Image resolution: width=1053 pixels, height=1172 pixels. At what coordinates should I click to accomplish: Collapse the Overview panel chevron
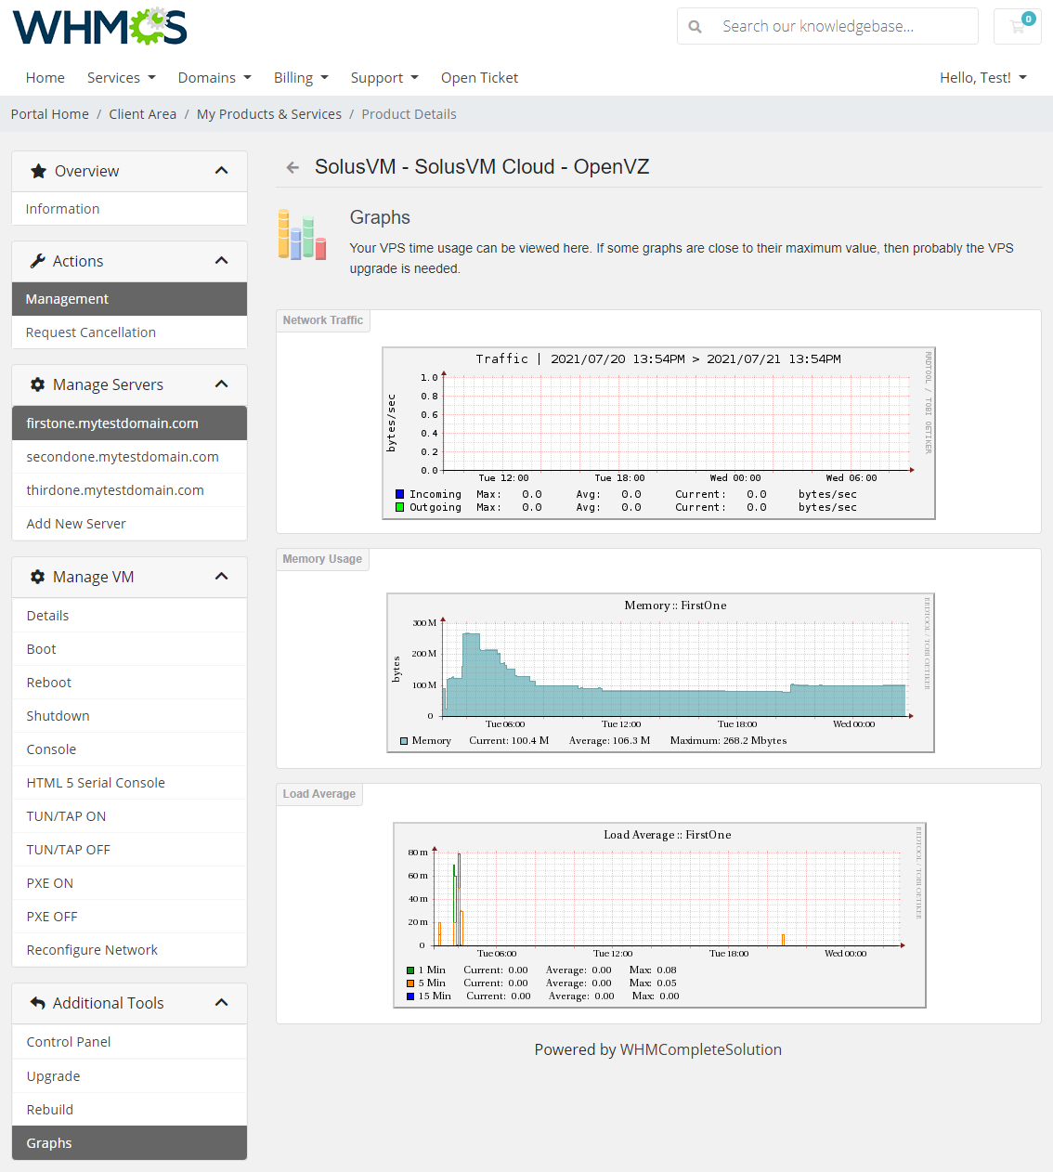pyautogui.click(x=221, y=171)
